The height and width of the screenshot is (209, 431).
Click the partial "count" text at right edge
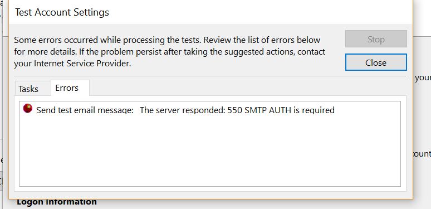click(x=422, y=153)
